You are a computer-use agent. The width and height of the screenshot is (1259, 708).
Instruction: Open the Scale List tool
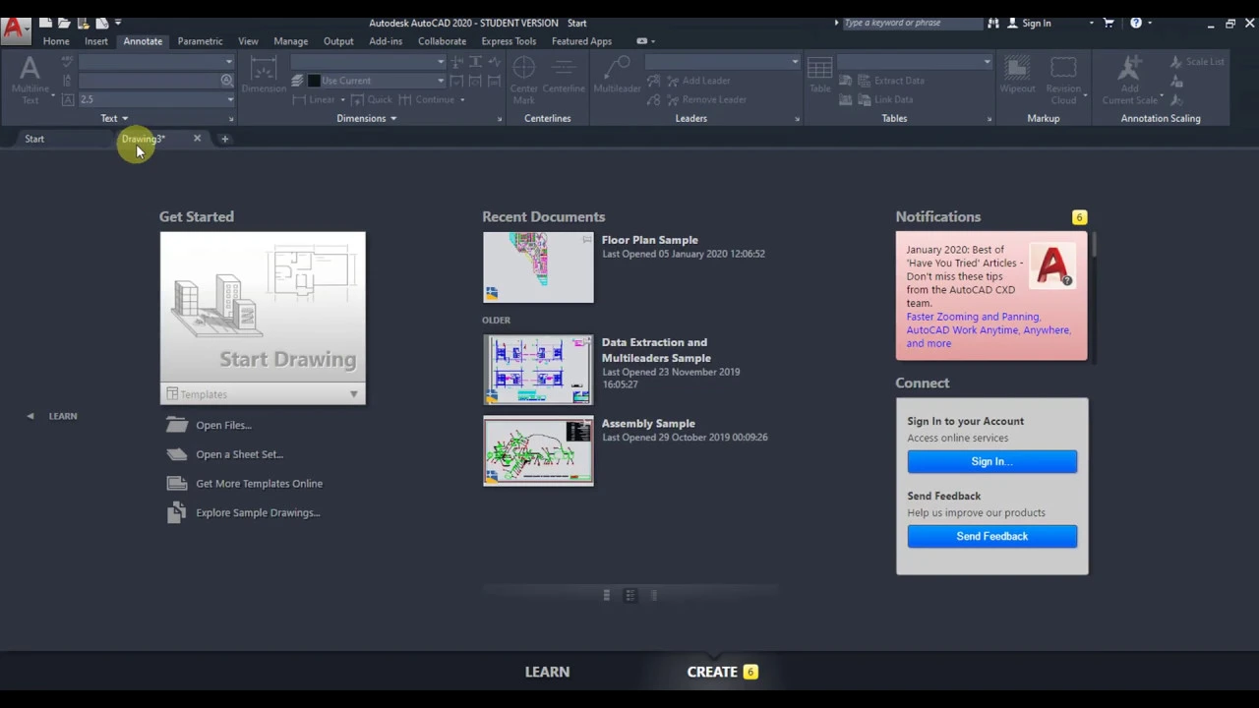[x=1197, y=62]
